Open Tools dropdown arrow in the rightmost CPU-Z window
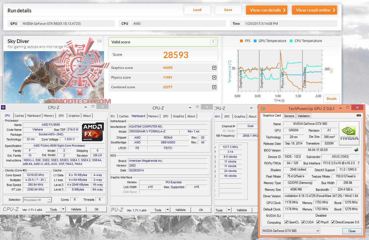 pos(229,210)
